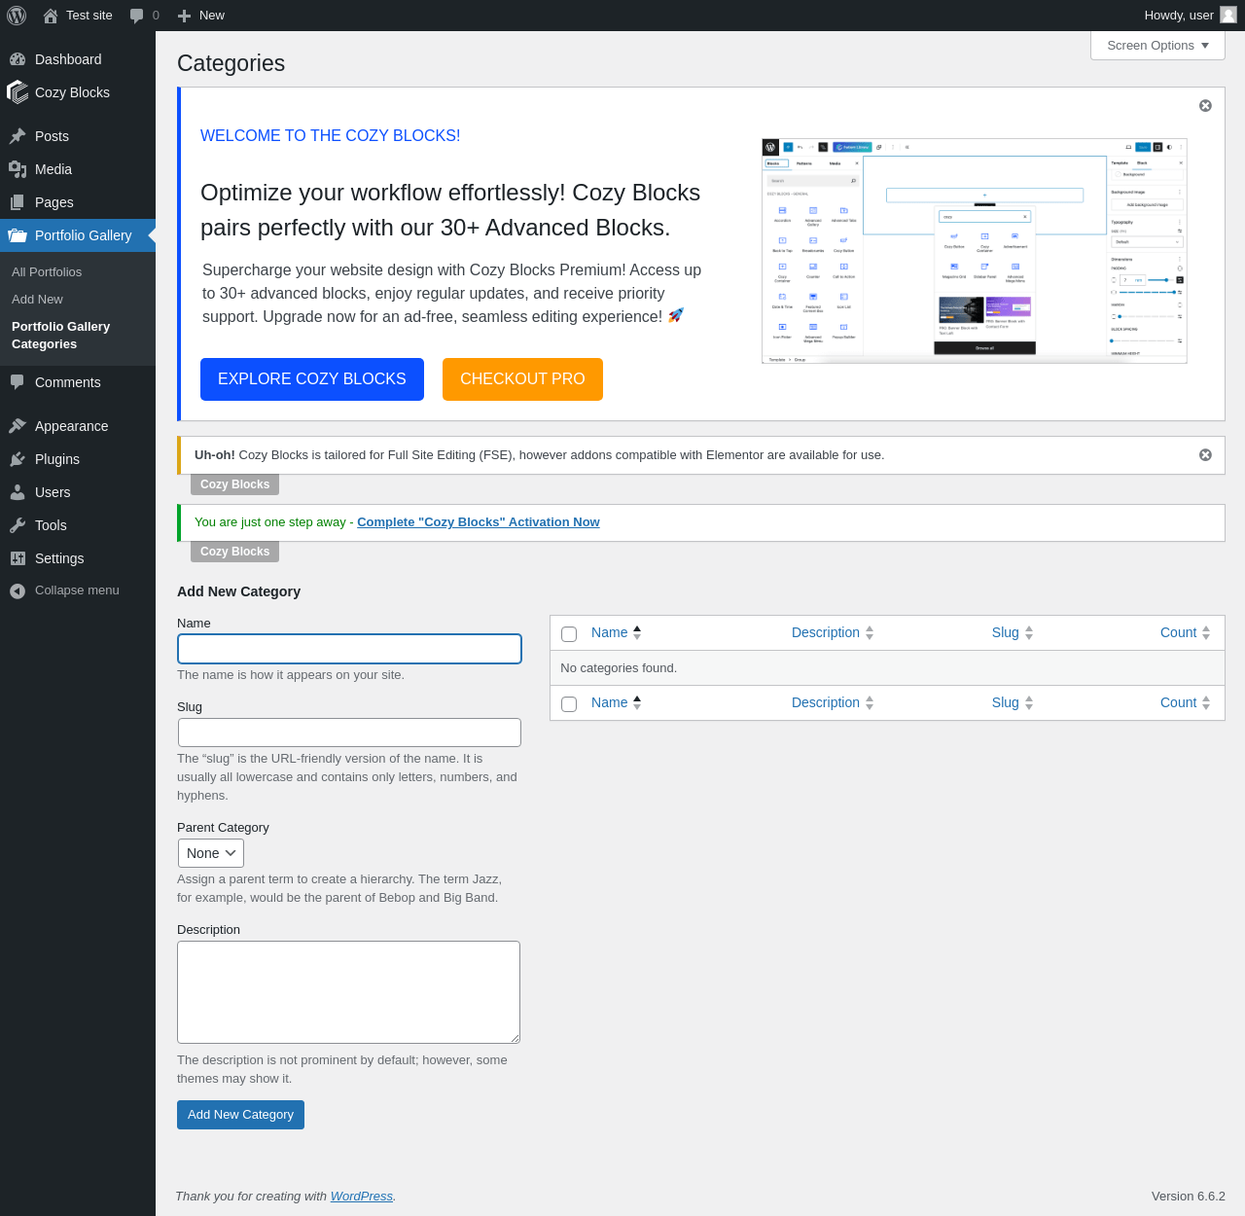Open the Cozy Blocks menu
The image size is (1245, 1216).
click(x=72, y=92)
